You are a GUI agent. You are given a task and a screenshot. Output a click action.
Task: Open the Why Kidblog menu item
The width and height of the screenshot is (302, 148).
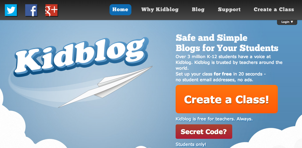(x=160, y=9)
